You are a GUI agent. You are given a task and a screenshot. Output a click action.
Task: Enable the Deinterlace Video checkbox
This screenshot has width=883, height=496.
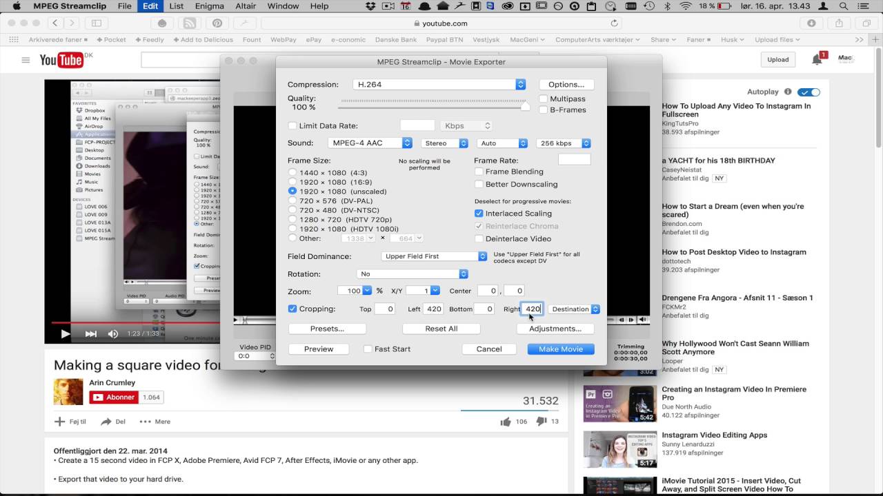click(x=479, y=239)
